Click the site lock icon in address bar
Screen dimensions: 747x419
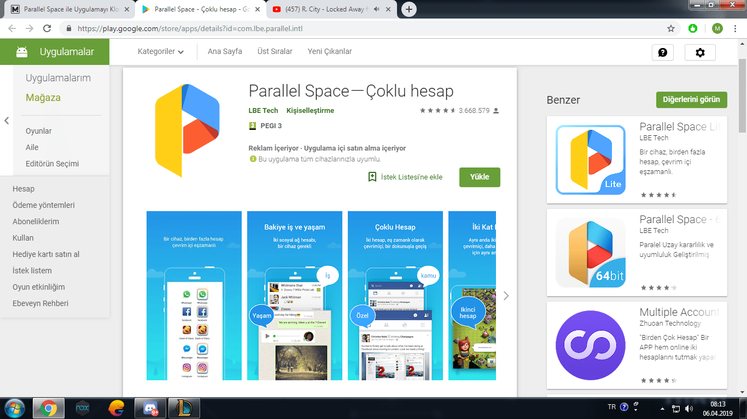[69, 28]
